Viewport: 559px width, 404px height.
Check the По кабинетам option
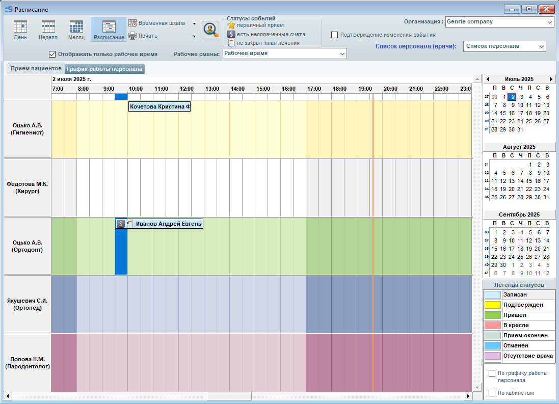coord(492,393)
